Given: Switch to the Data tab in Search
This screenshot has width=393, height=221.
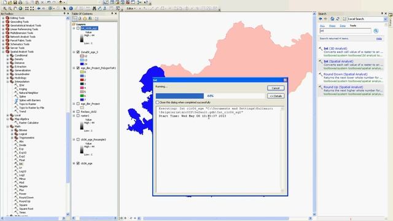Looking at the screenshot, I should coord(343,26).
